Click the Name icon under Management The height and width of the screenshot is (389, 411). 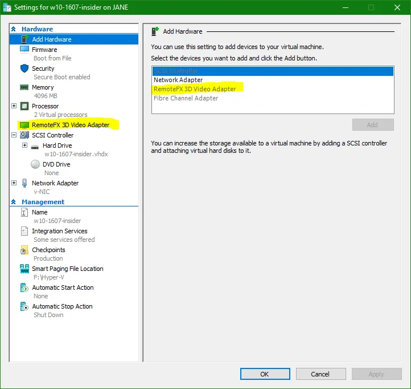pos(24,212)
